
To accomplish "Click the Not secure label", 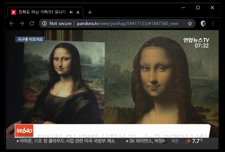I will [60, 23].
